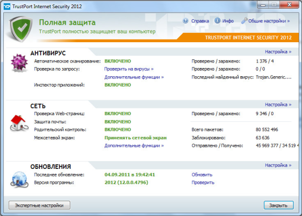Click the globe Updates section icon
This screenshot has width=302, height=216.
coord(19,180)
